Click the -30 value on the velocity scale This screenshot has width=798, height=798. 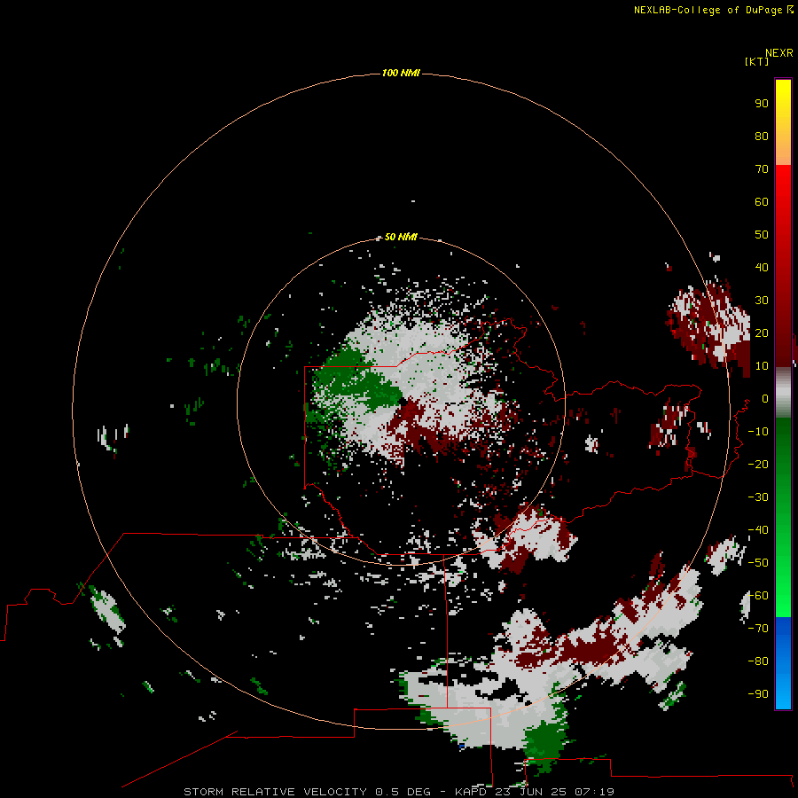point(758,497)
